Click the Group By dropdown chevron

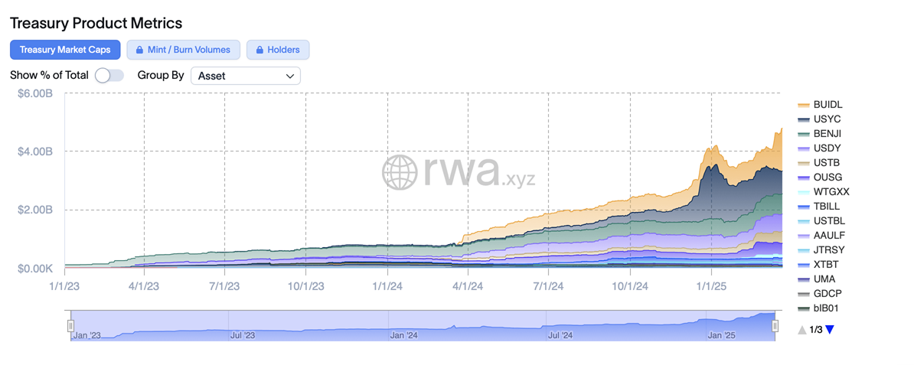click(290, 76)
